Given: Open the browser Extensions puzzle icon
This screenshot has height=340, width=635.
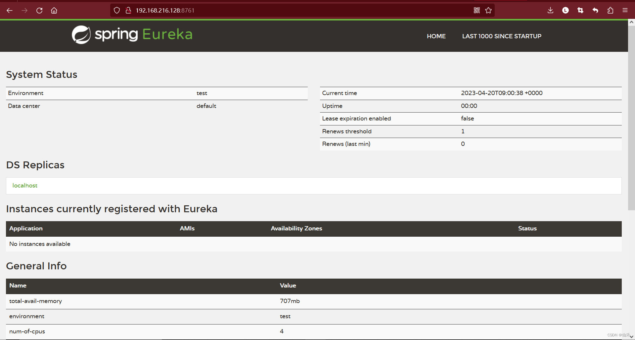Looking at the screenshot, I should pos(610,10).
